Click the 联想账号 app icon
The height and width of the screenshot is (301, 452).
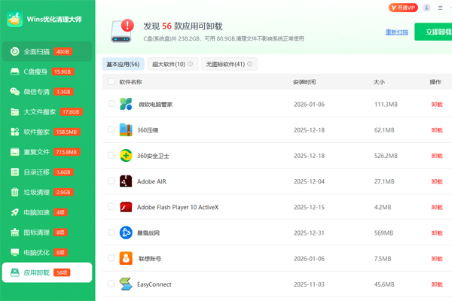tap(126, 258)
